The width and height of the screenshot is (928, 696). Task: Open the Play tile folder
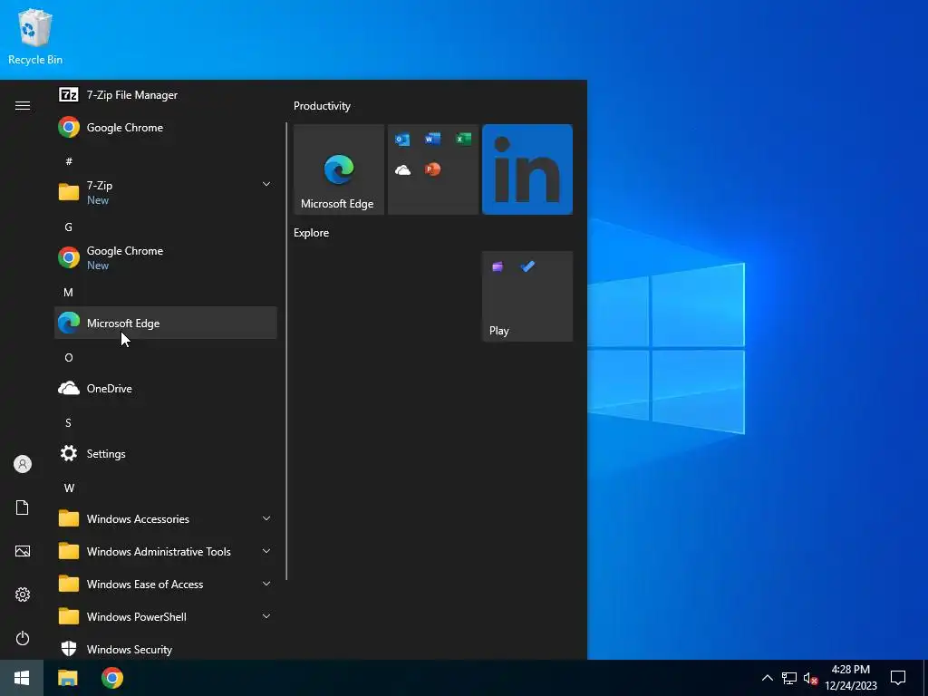coord(527,296)
